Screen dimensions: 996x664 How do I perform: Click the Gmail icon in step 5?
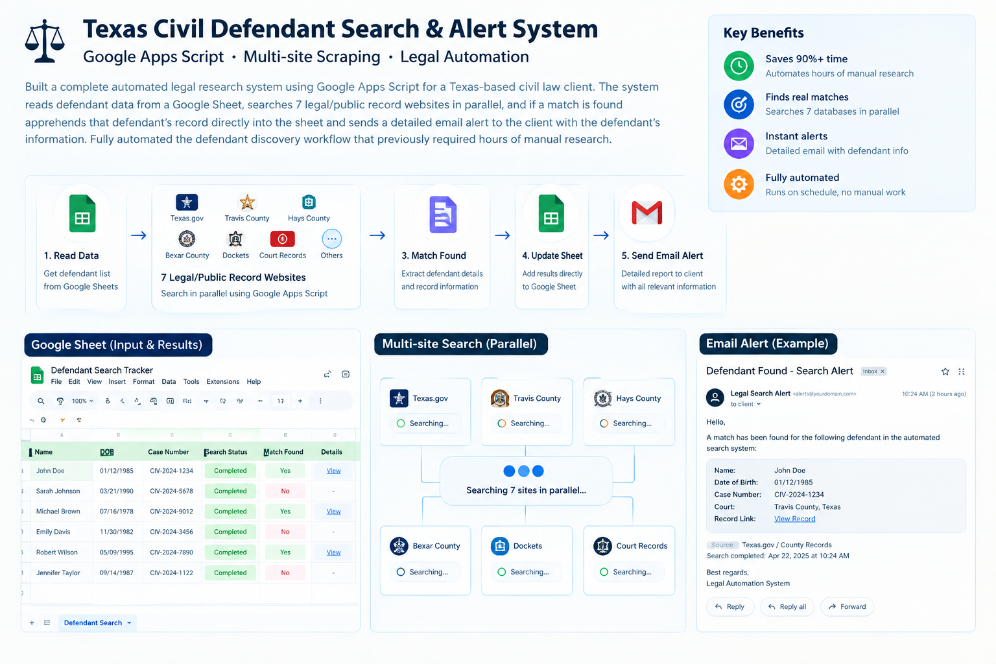[x=647, y=213]
